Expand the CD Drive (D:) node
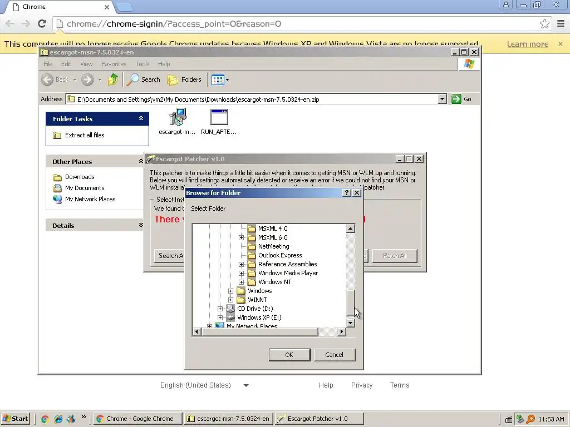Image resolution: width=570 pixels, height=427 pixels. coord(220,309)
